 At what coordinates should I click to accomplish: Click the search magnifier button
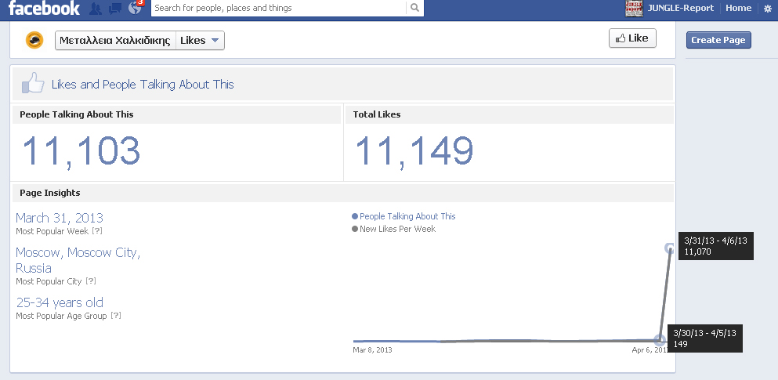(414, 7)
